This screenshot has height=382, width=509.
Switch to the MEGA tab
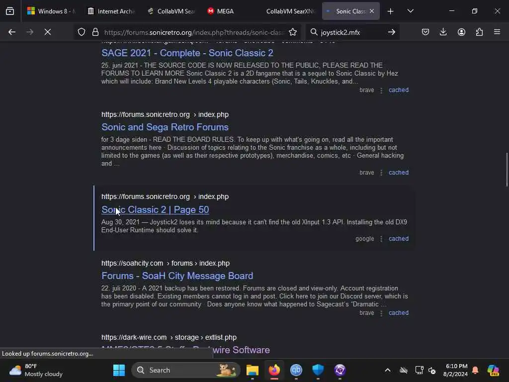[231, 11]
